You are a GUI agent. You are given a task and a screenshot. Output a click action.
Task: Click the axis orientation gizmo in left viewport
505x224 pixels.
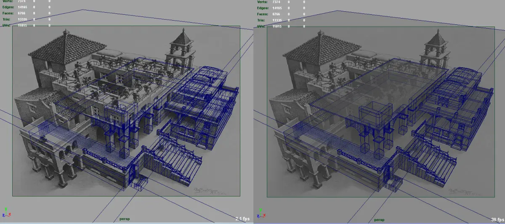point(6,212)
